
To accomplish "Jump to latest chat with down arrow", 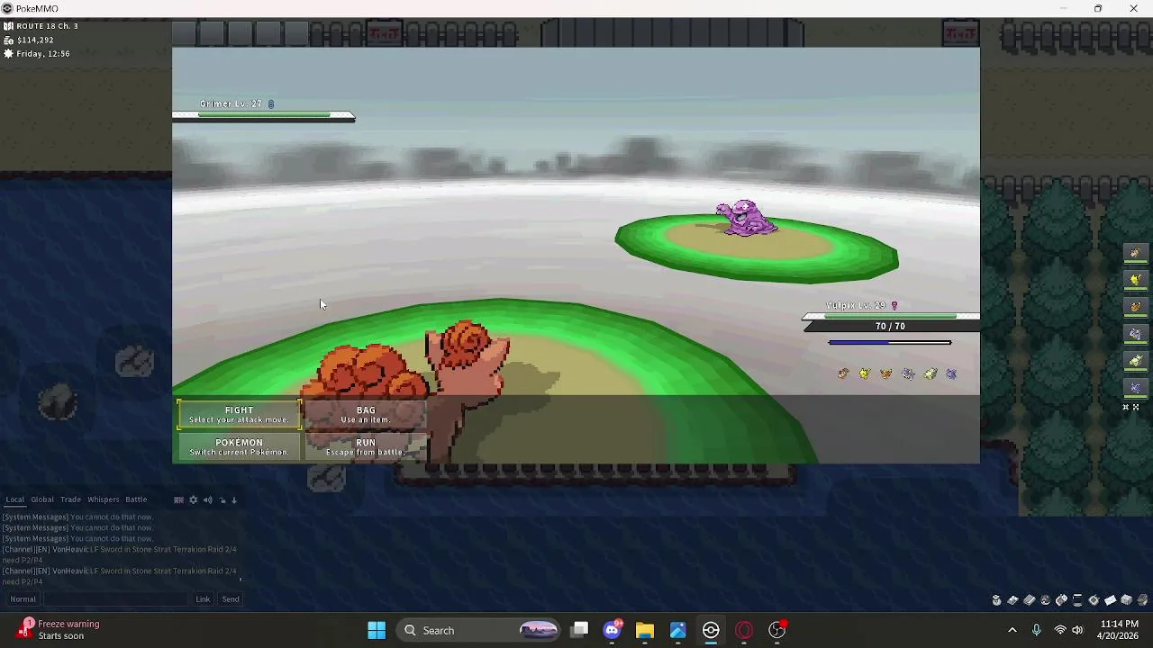I will click(234, 499).
